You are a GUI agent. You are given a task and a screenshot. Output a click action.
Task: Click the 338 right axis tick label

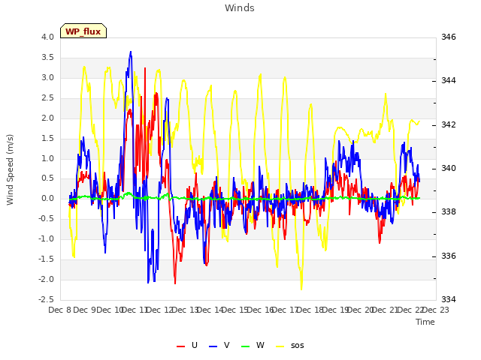(x=449, y=211)
